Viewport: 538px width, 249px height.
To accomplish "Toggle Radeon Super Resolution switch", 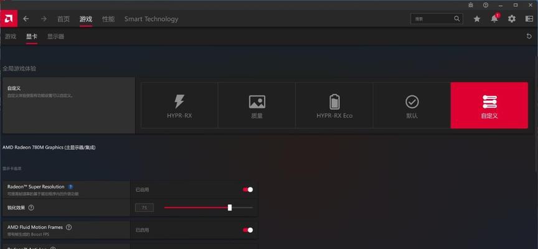I will pos(248,190).
